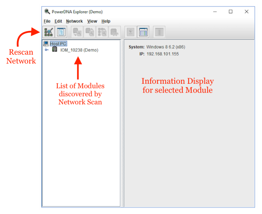This screenshot has width=262, height=214.
Task: Select IOM_10238 (Demo) in the module list
Action: pos(79,50)
